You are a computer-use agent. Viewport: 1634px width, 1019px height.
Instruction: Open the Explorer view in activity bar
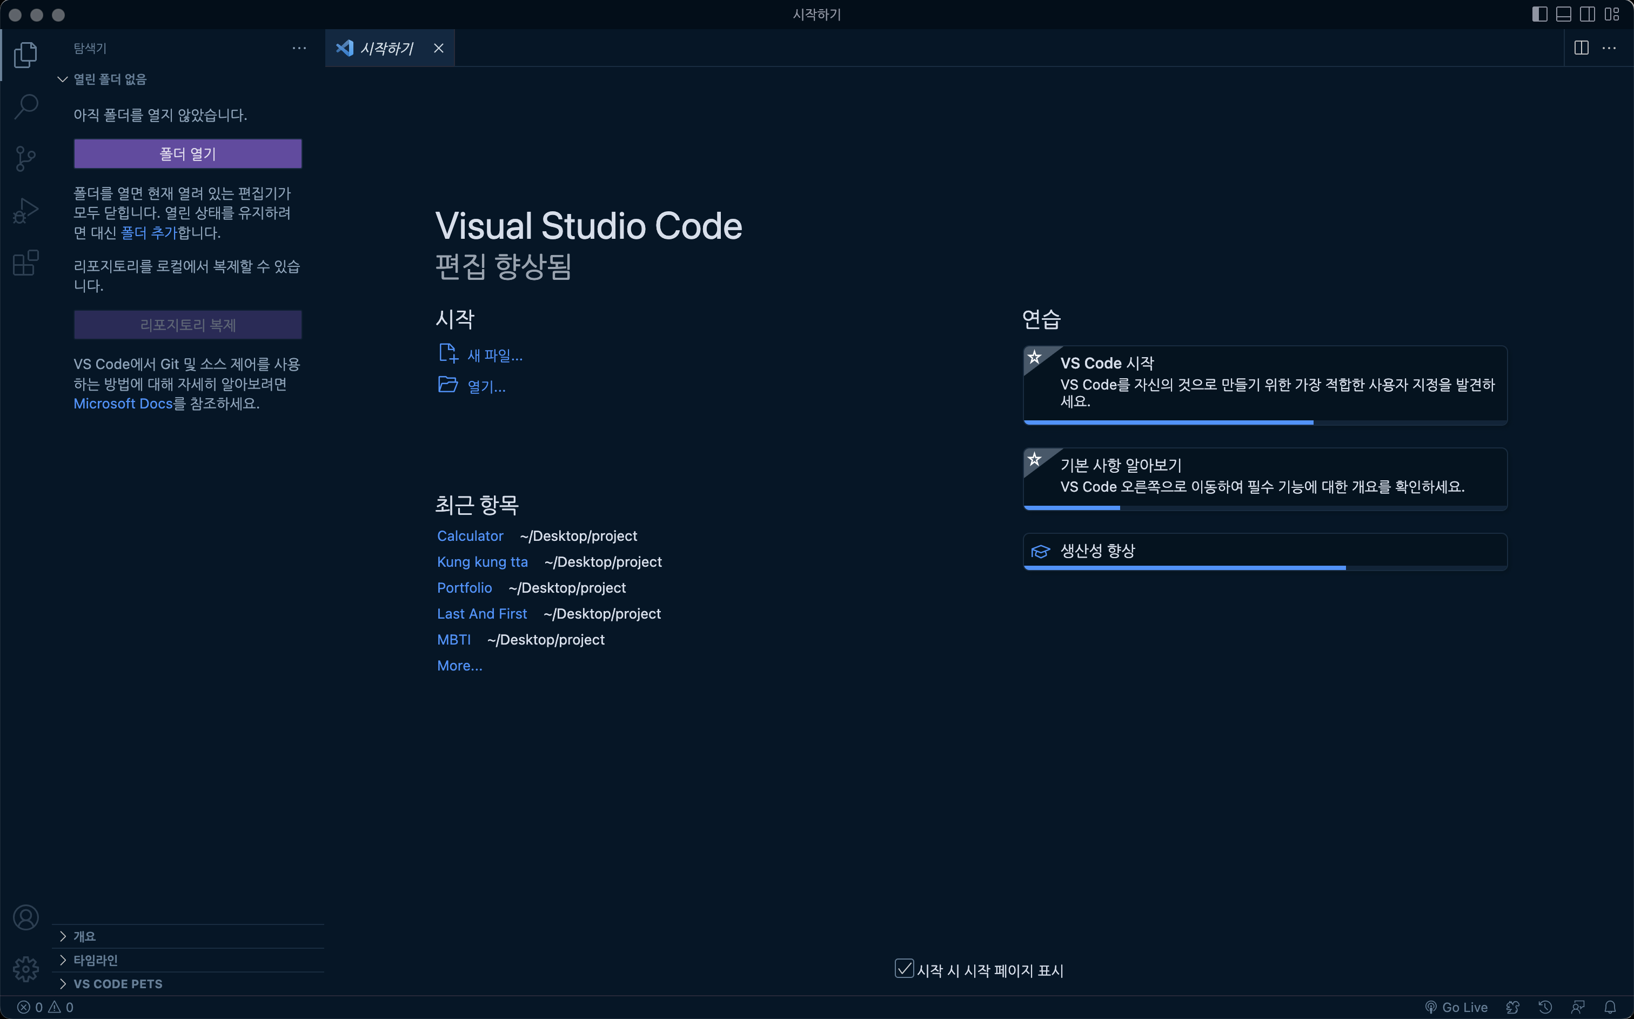pos(25,55)
